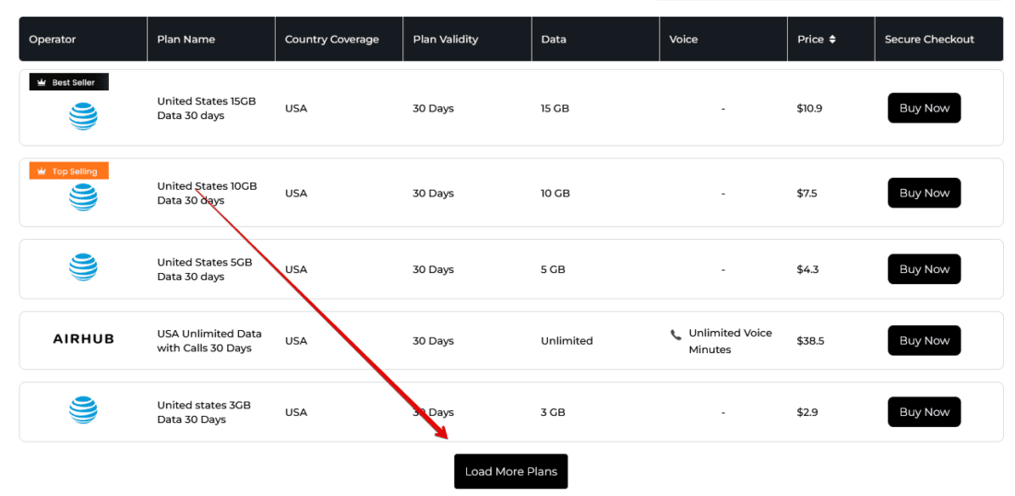The width and height of the screenshot is (1015, 496).
Task: Click AT&T logo in 3GB plan row
Action: click(x=83, y=410)
